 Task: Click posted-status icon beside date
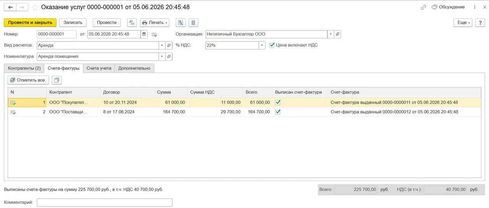click(154, 35)
